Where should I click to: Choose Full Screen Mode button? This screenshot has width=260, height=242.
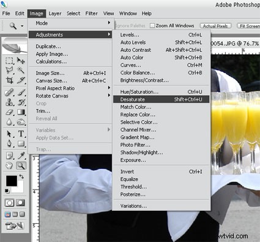coord(22,214)
